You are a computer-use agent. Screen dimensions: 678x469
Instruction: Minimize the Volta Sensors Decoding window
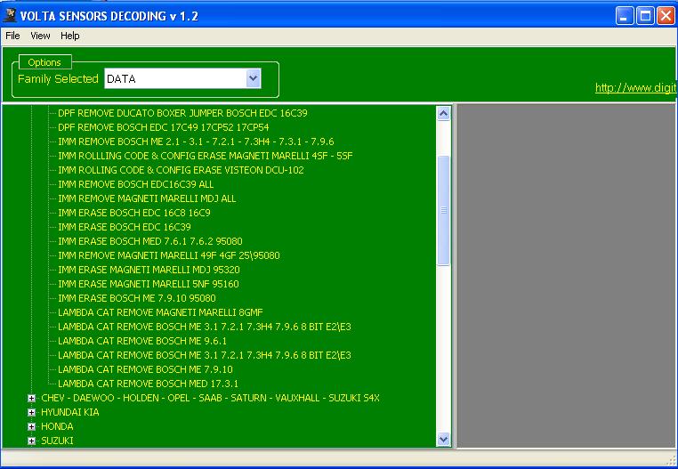coord(625,16)
